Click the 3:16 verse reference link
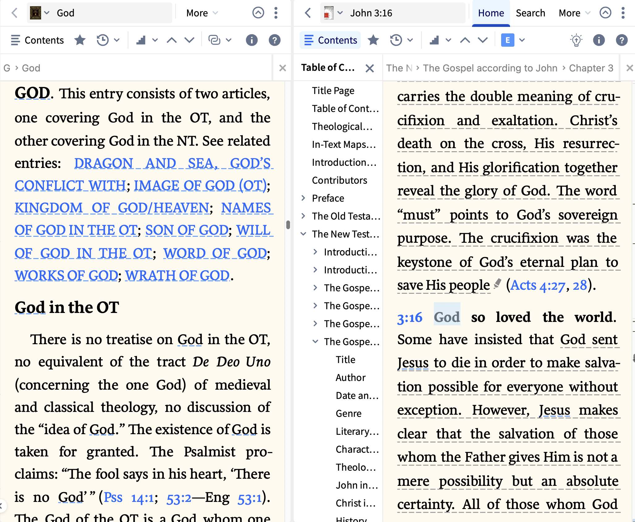 coord(410,318)
